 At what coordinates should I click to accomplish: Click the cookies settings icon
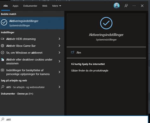(x=3, y=60)
